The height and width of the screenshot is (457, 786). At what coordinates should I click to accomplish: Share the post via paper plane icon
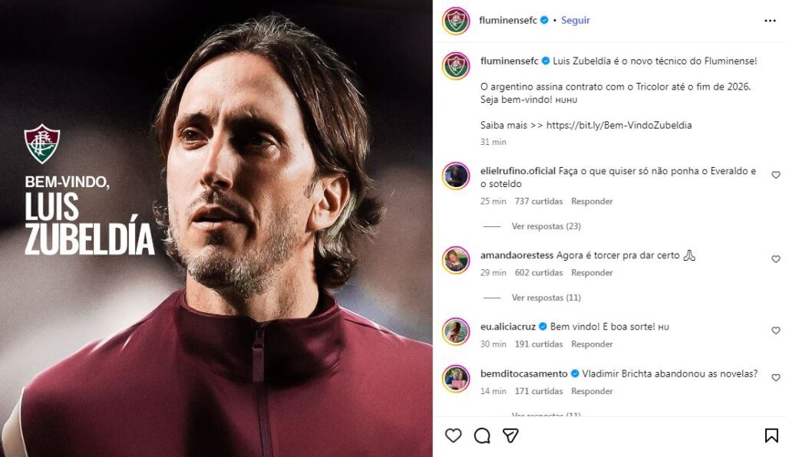pyautogui.click(x=510, y=436)
